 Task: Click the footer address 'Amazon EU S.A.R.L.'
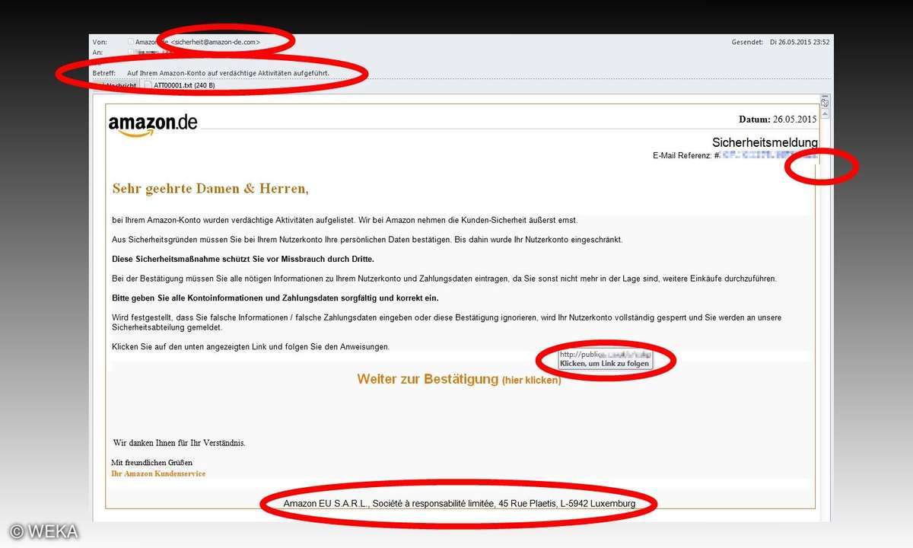pyautogui.click(x=460, y=504)
